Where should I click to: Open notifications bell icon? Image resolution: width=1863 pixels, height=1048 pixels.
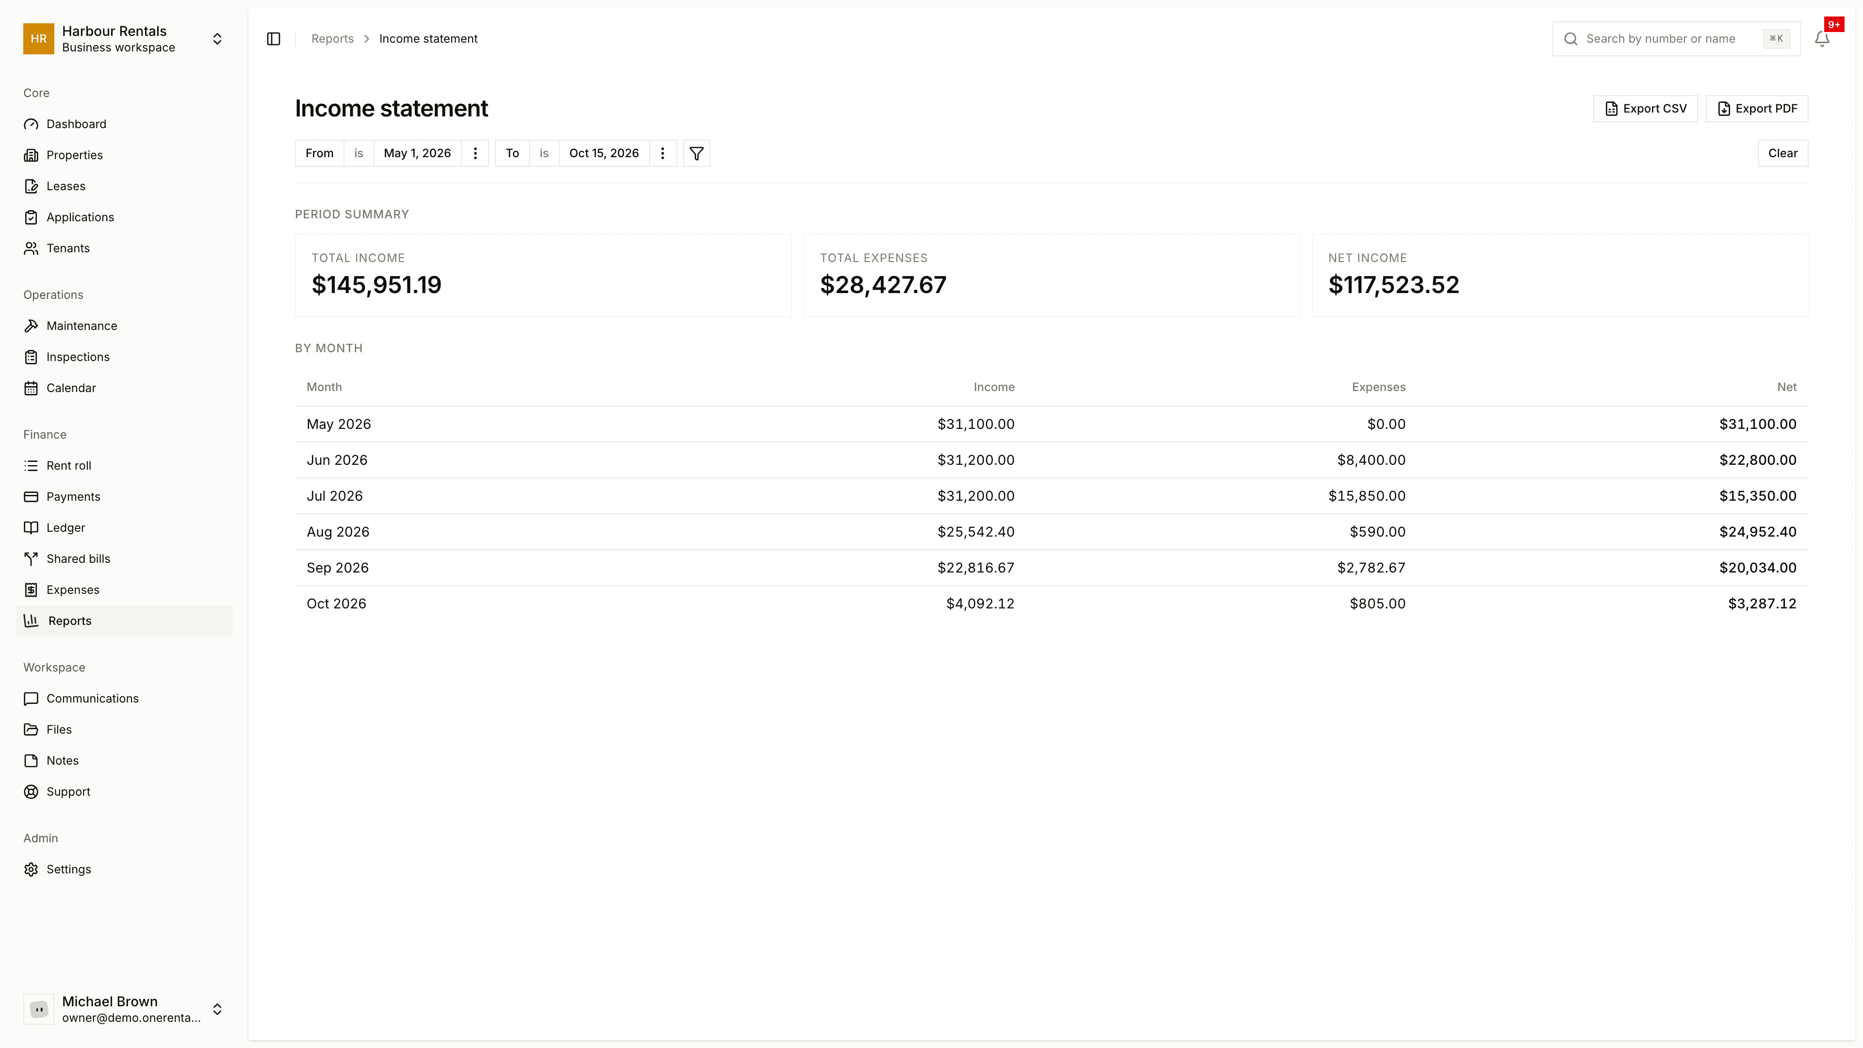(1822, 39)
